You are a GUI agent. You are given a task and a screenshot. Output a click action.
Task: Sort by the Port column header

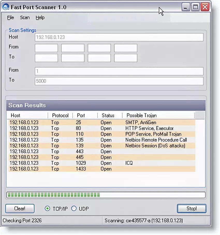point(85,115)
